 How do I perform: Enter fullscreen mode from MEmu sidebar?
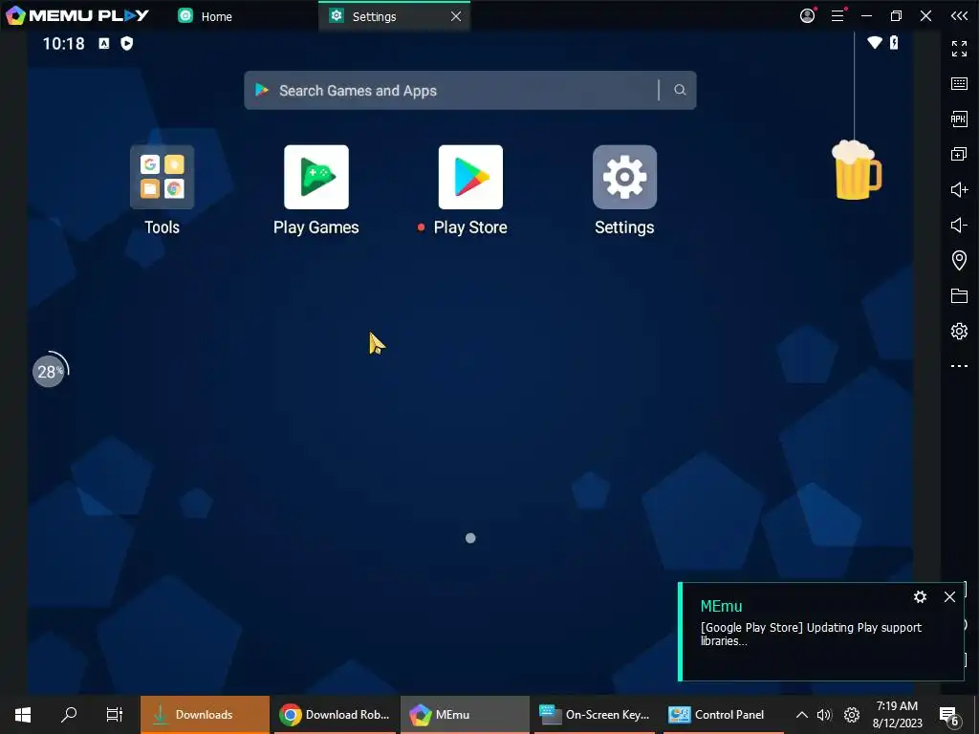[x=959, y=49]
